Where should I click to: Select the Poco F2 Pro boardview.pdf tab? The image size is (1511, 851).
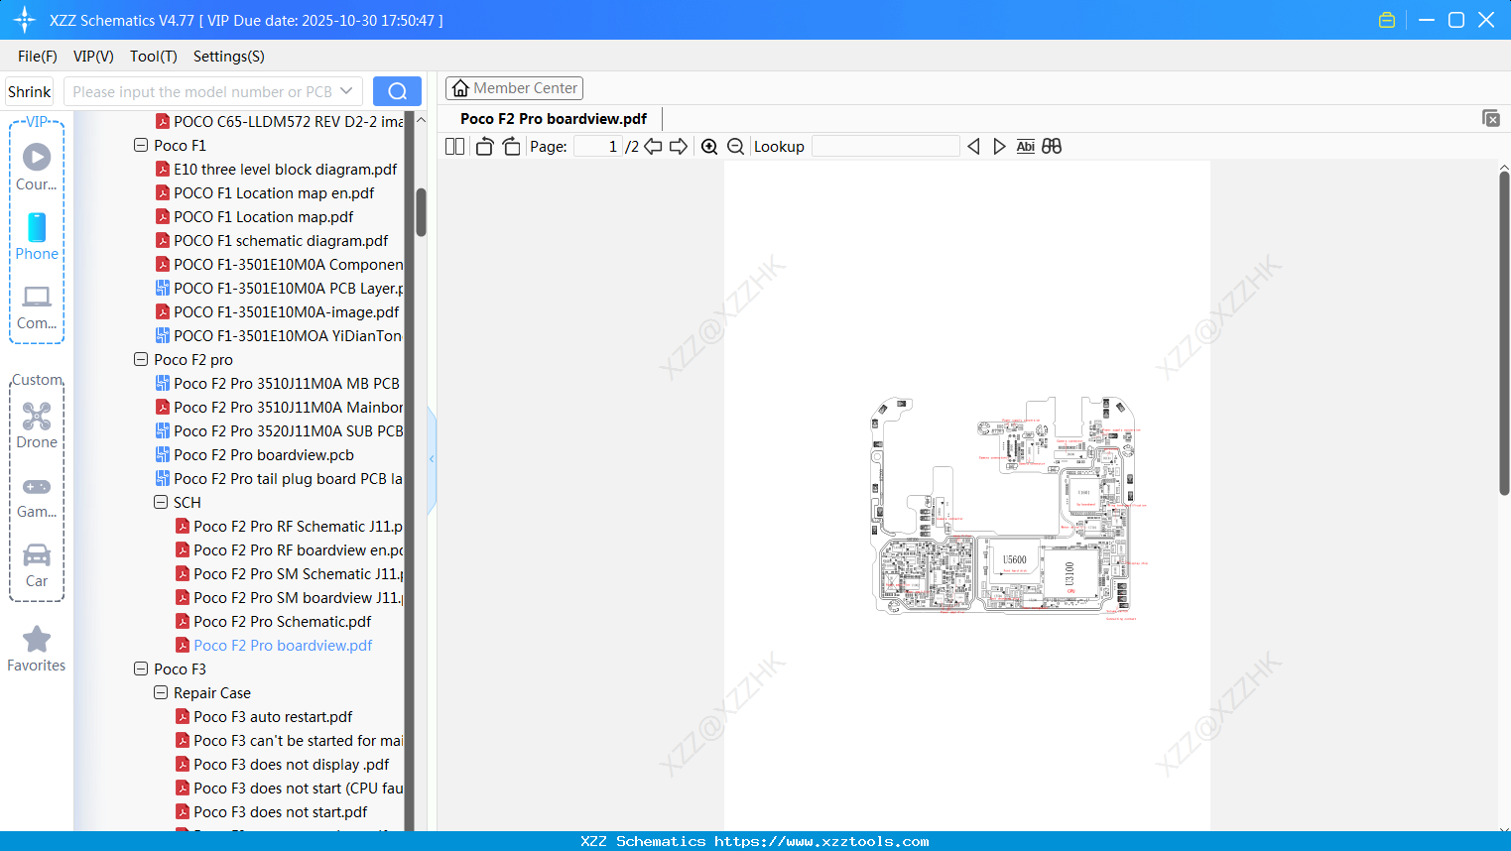(x=554, y=119)
